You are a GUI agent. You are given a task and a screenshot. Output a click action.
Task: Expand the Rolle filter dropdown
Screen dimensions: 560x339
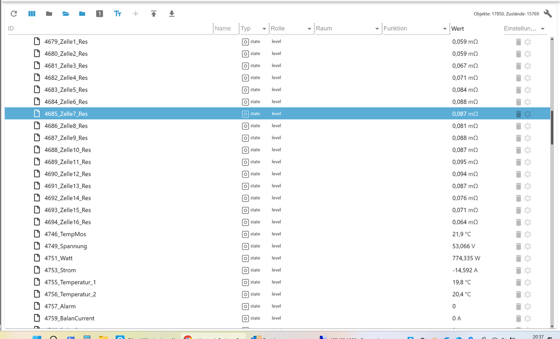pos(309,29)
